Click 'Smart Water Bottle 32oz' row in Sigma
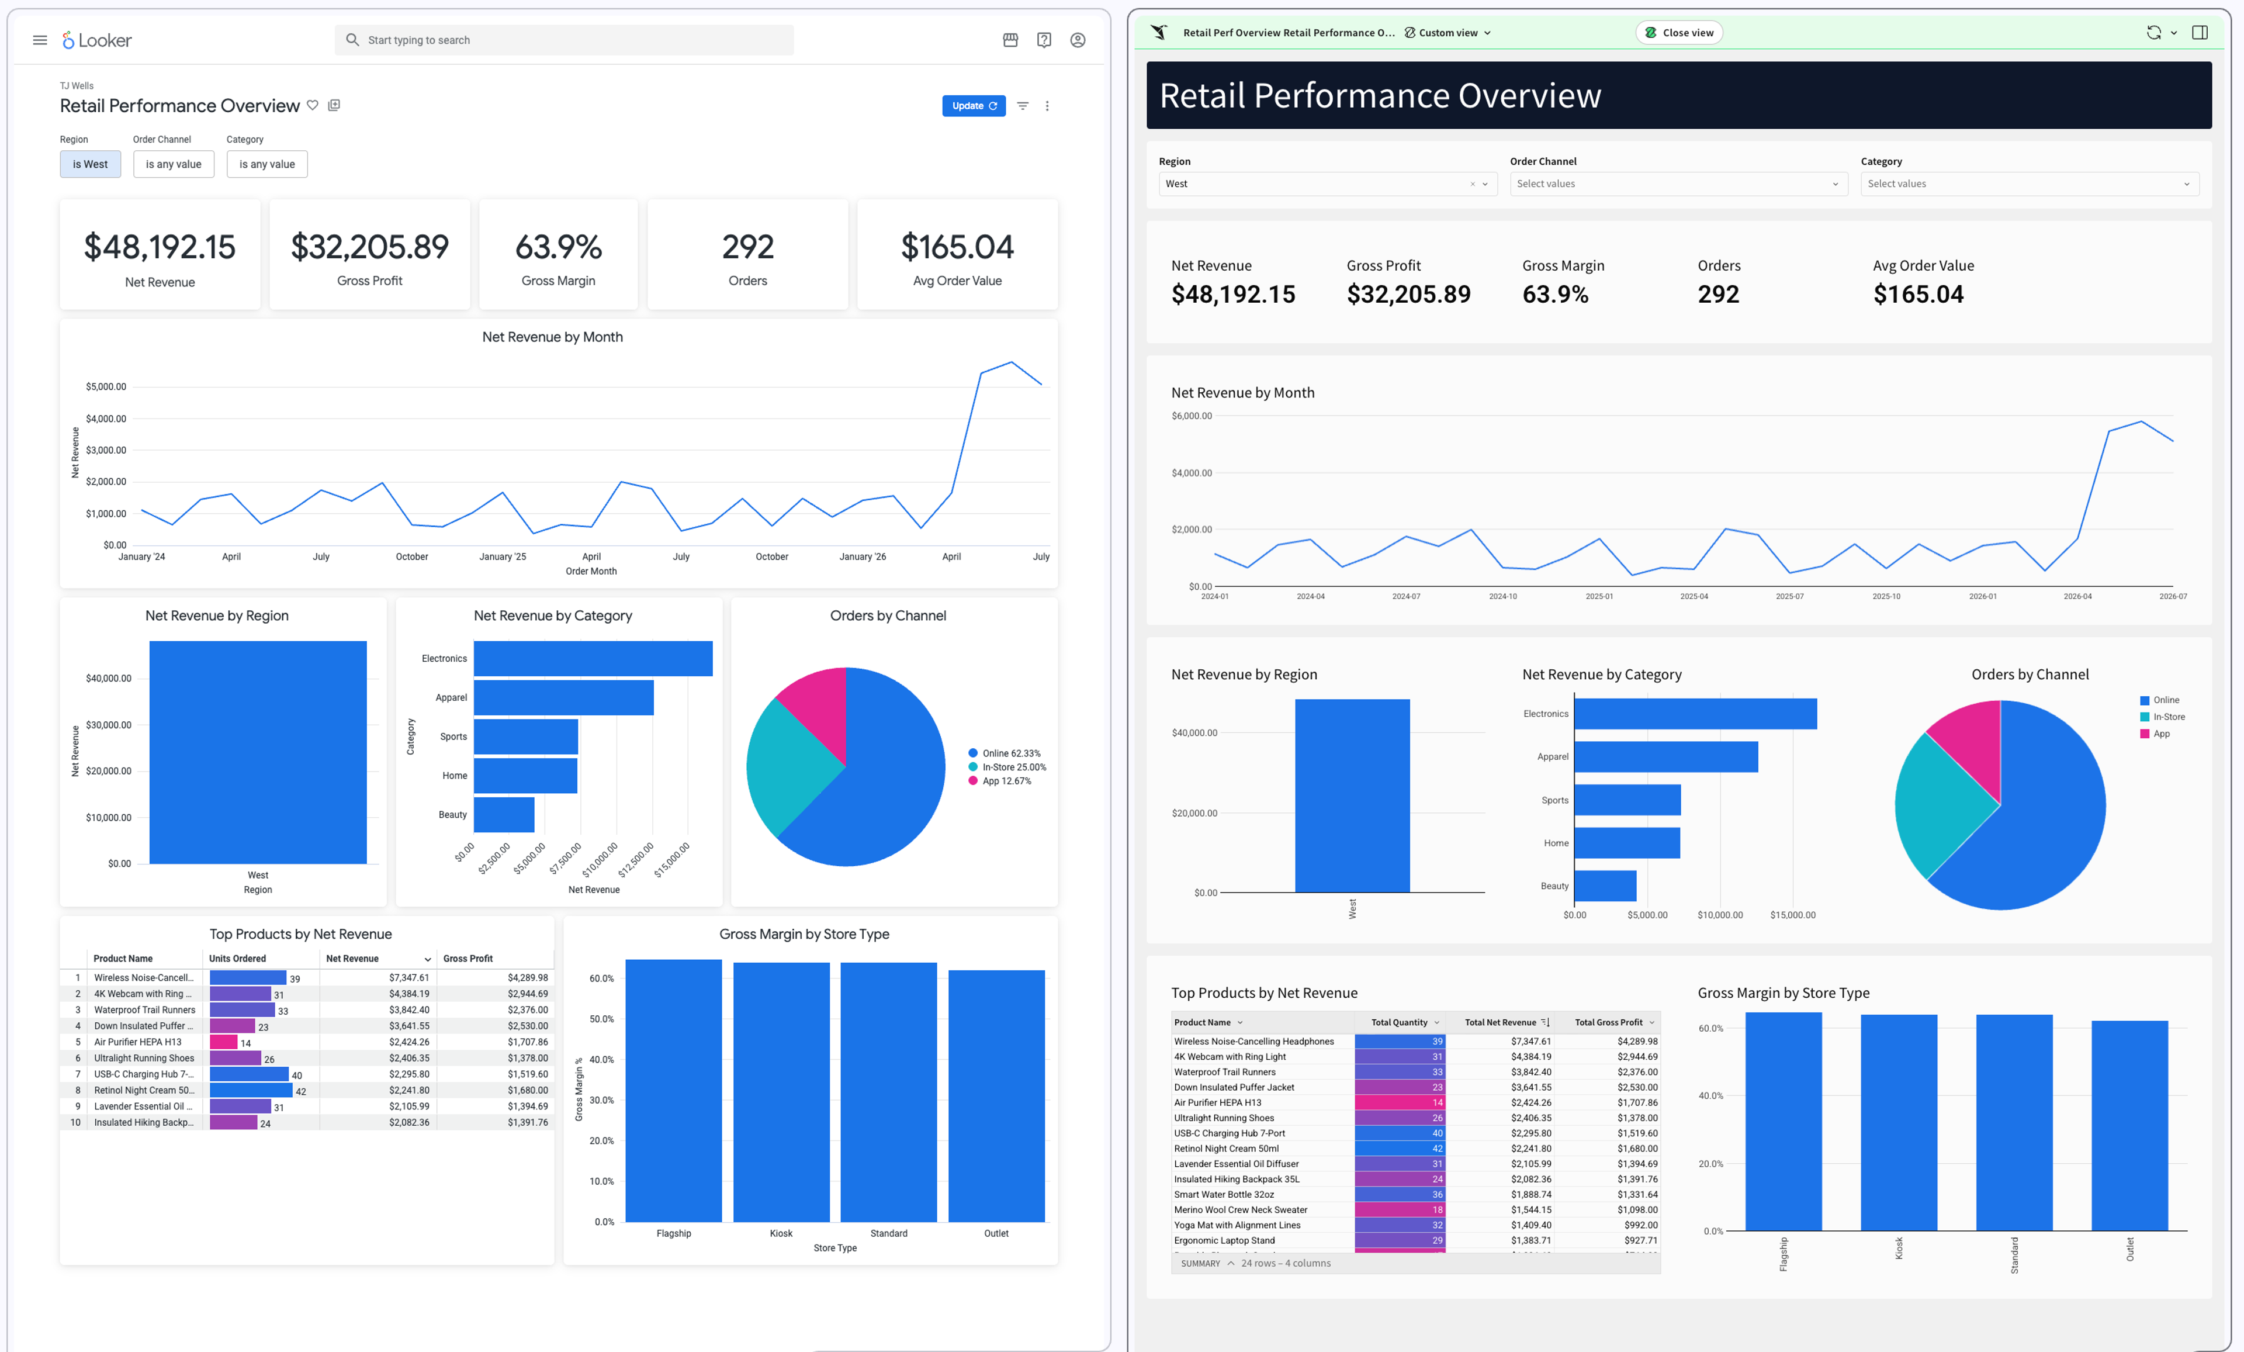2244x1352 pixels. coord(1415,1194)
